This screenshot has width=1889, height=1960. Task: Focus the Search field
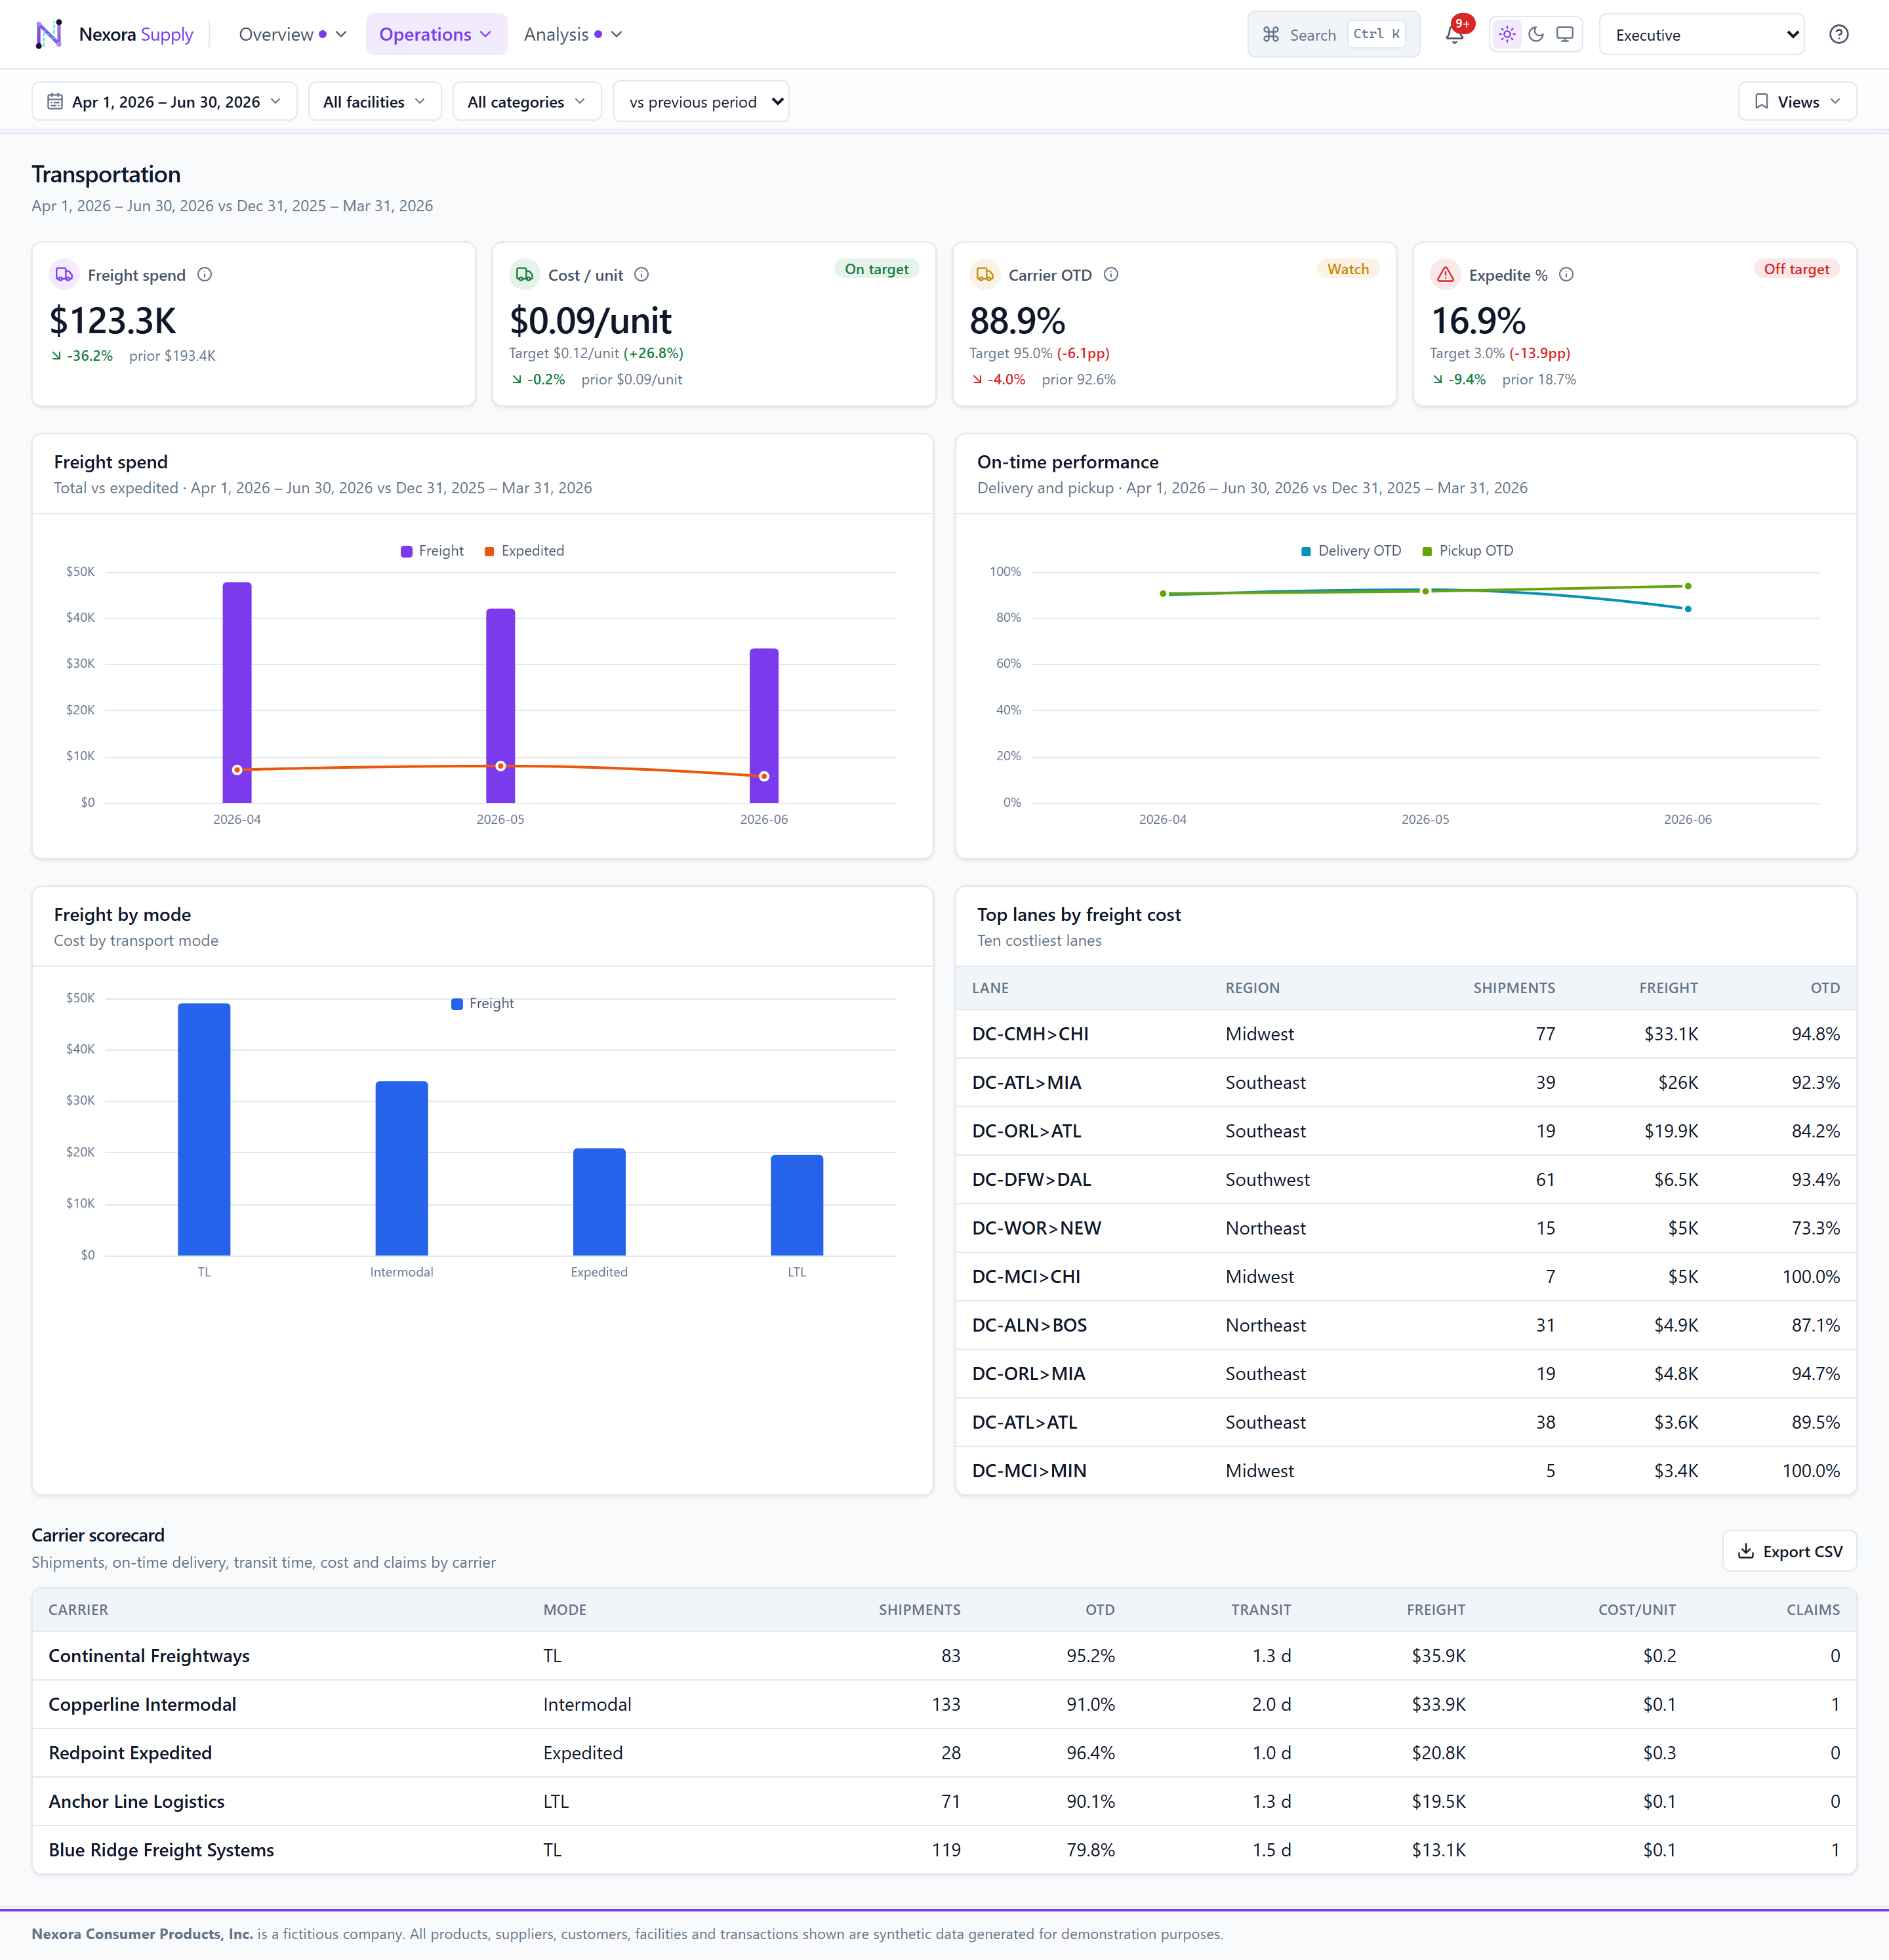coord(1333,35)
